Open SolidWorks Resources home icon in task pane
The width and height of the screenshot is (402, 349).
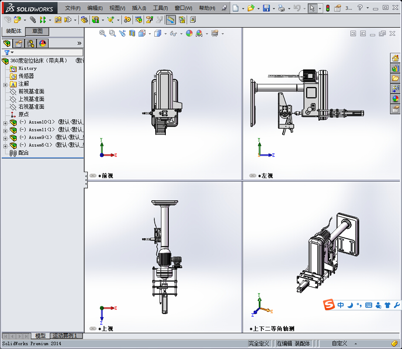click(395, 58)
